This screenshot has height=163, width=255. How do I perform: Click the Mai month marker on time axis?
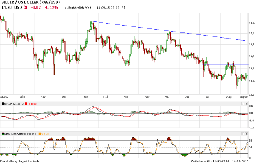(167, 97)
